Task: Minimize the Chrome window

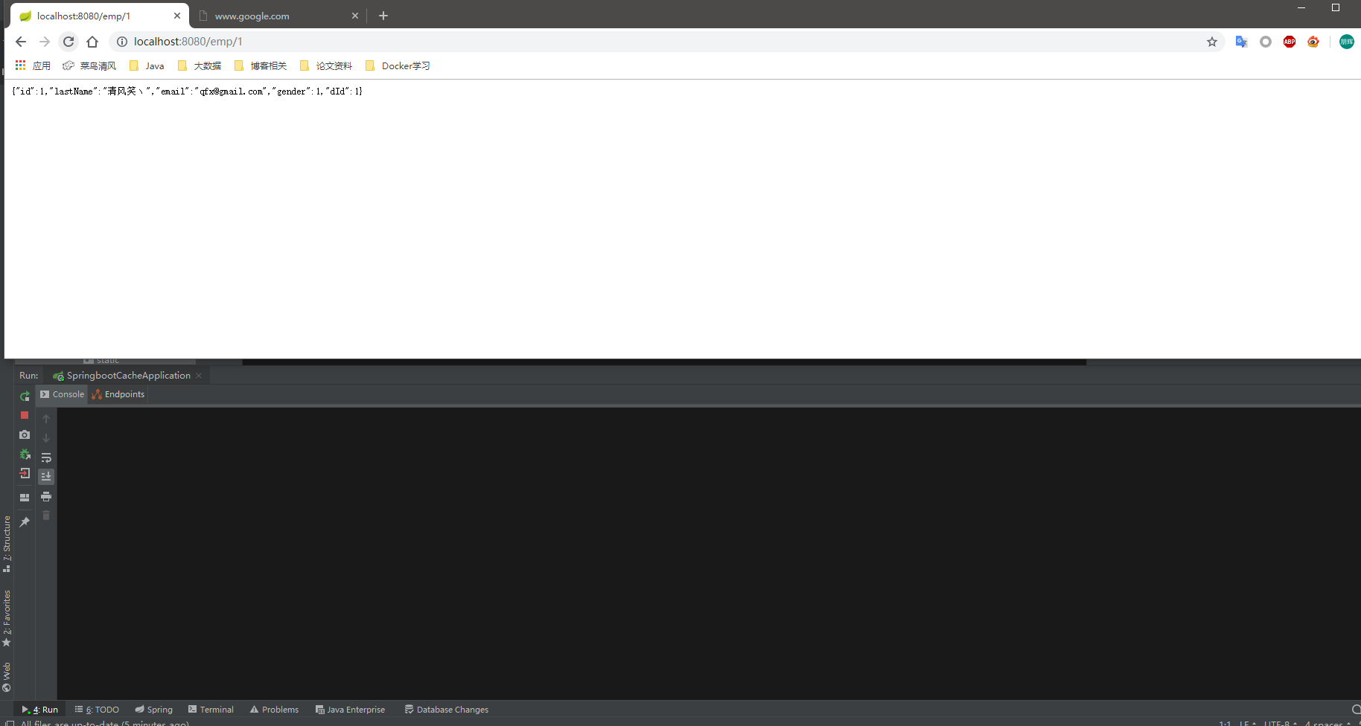Action: [1301, 7]
